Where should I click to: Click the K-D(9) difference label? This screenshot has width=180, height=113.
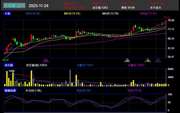[34, 90]
